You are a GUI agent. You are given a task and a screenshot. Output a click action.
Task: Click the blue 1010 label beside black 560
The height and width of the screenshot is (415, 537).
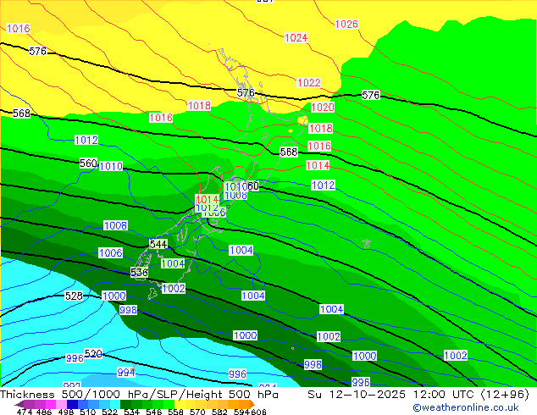pos(111,166)
